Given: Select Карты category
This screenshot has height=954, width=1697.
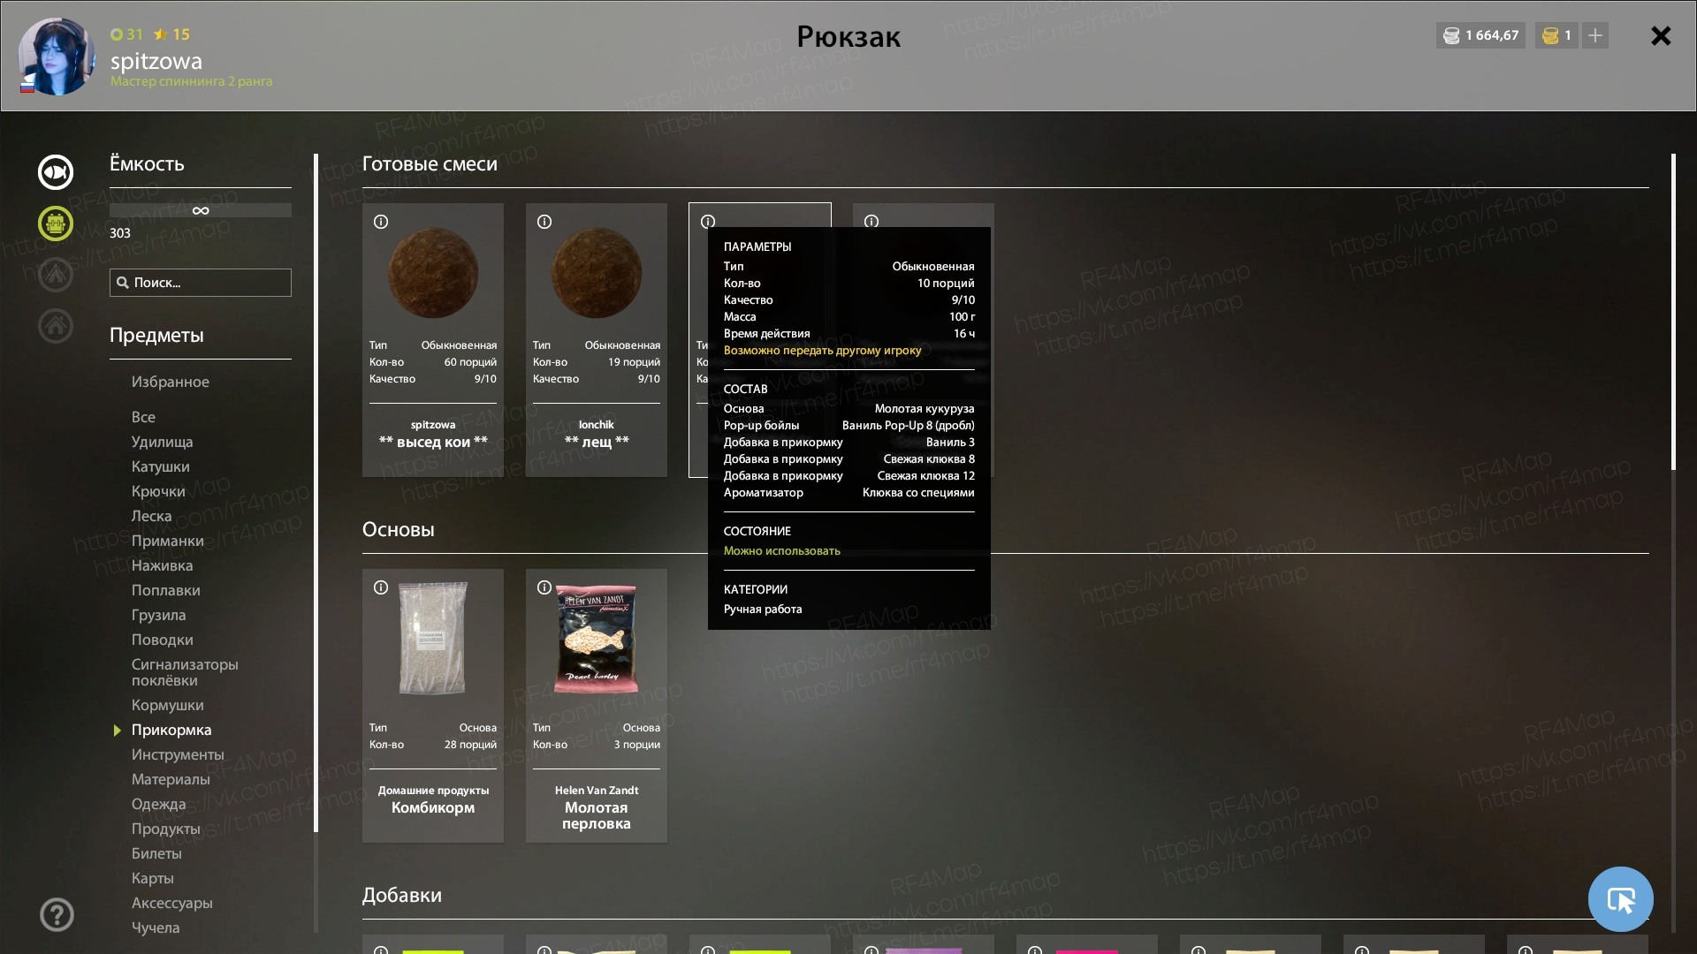Looking at the screenshot, I should tap(153, 878).
